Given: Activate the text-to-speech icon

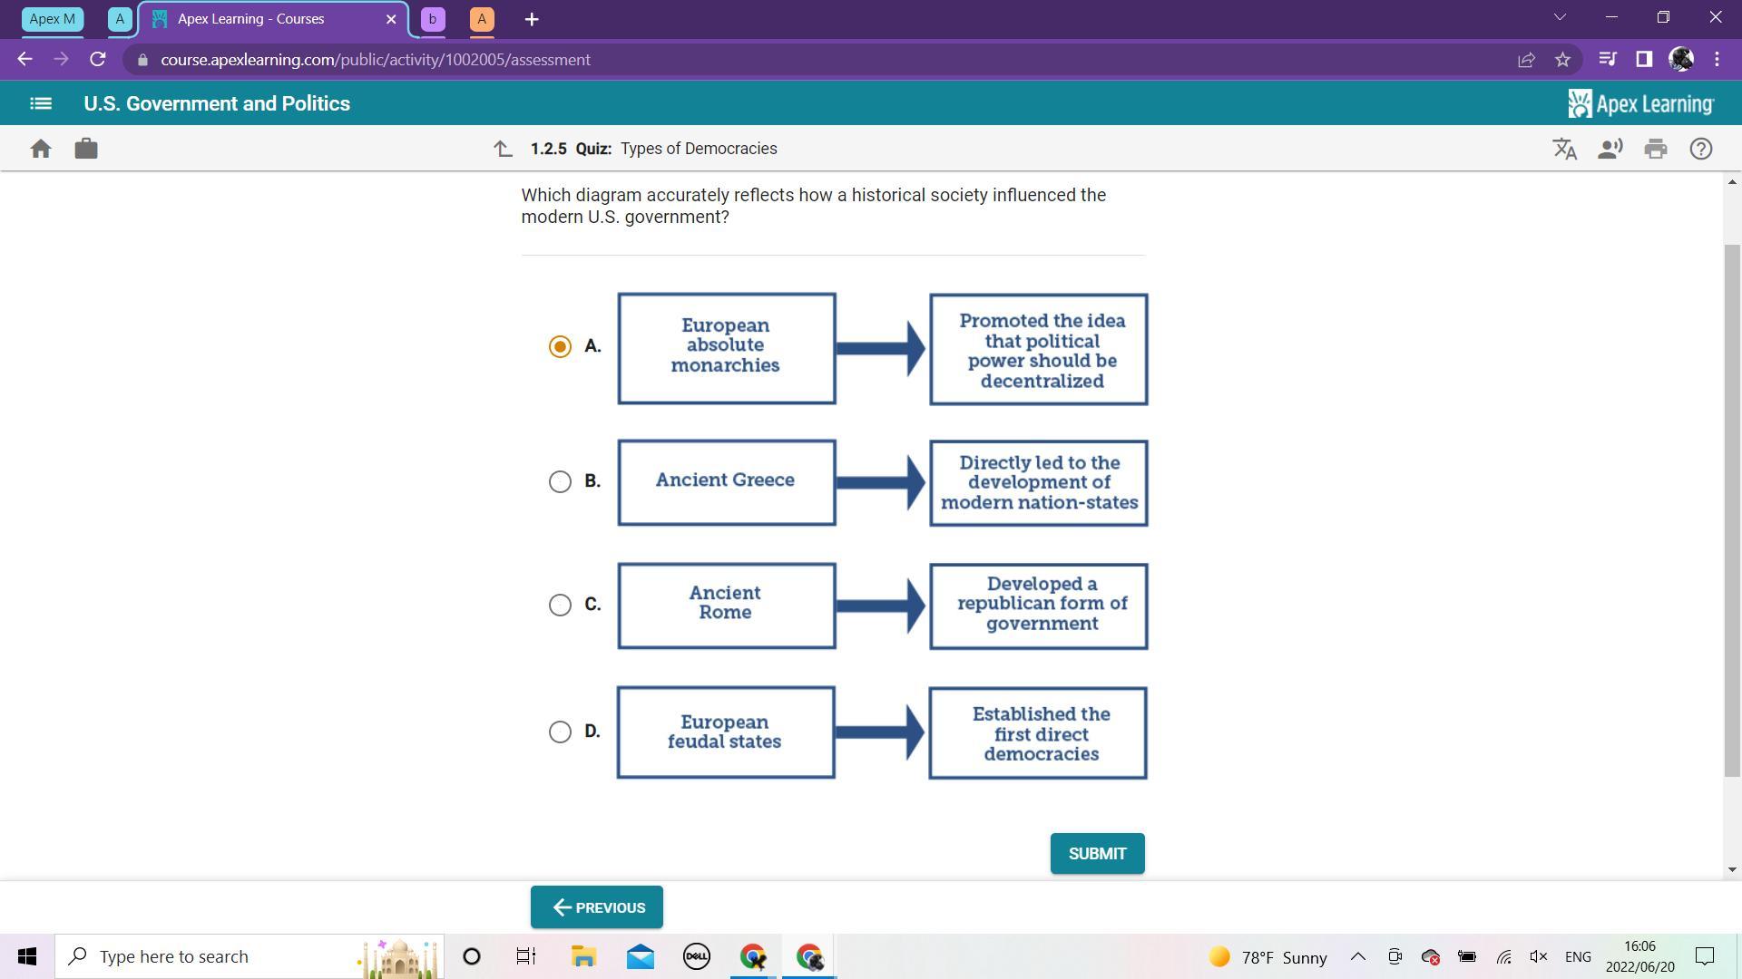Looking at the screenshot, I should click(x=1610, y=149).
